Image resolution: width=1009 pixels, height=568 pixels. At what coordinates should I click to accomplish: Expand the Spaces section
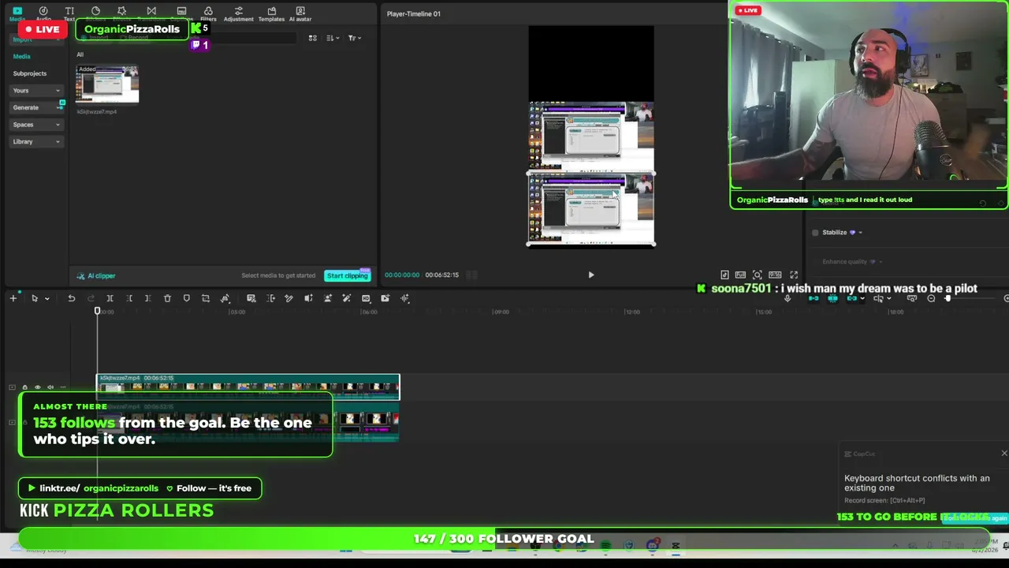(x=36, y=125)
